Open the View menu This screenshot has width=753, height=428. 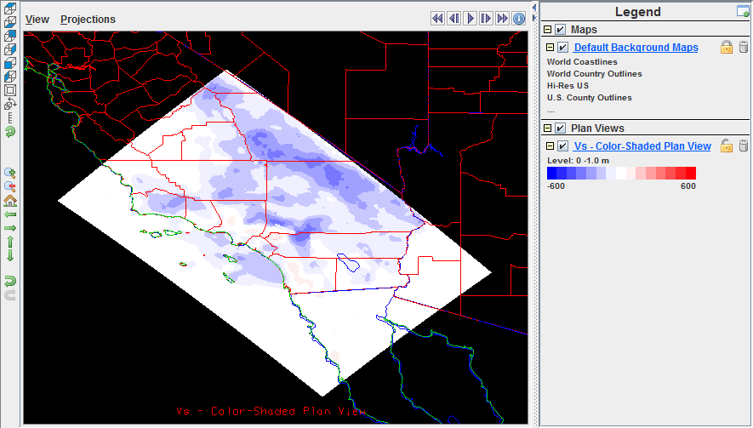coord(37,19)
